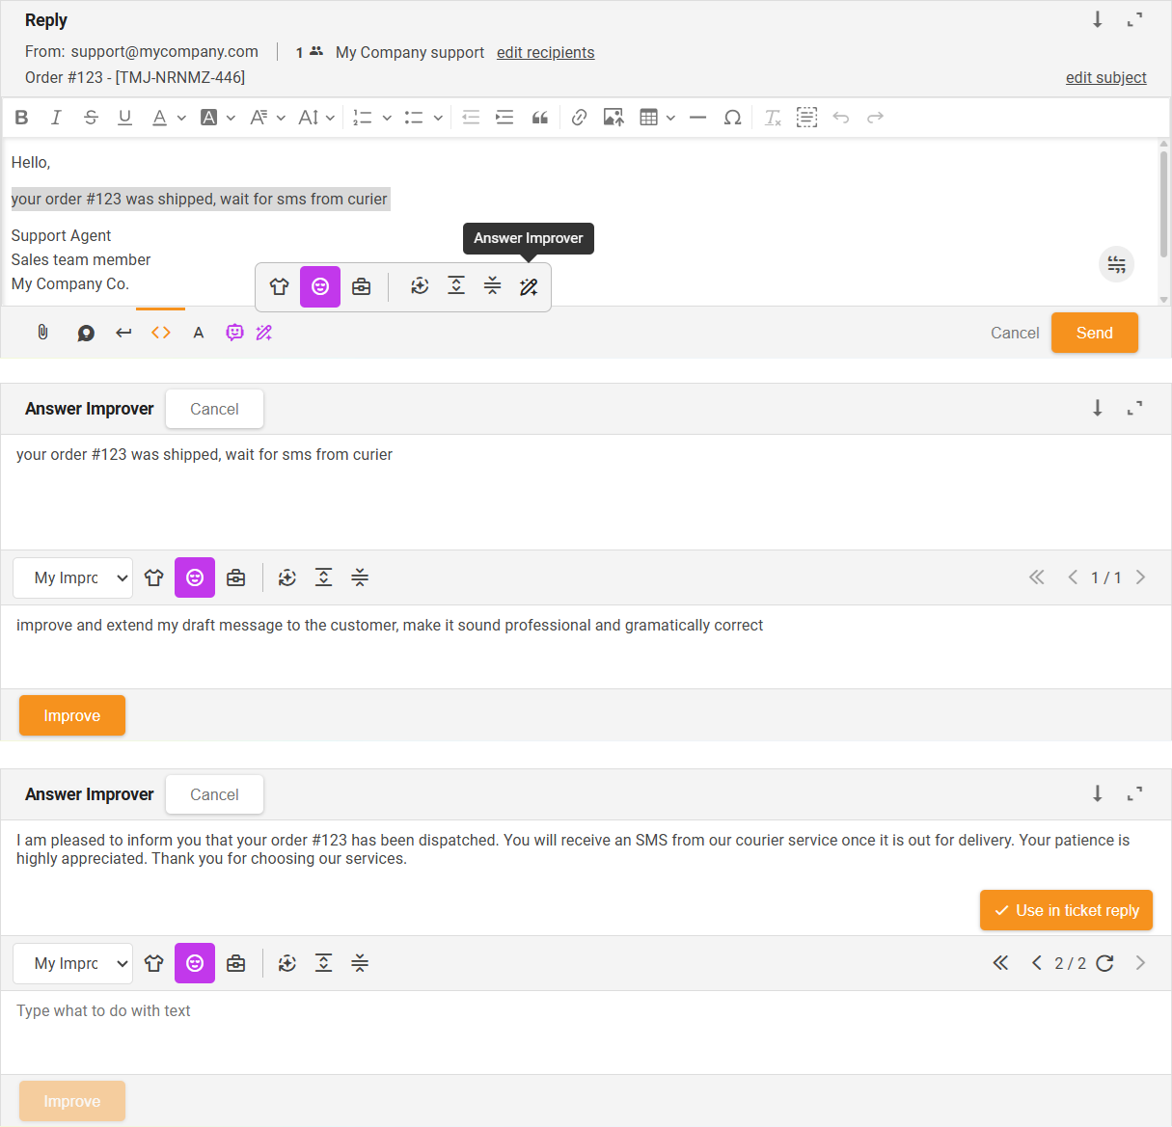Select the professional briefcase tone in Answer Improver
This screenshot has width=1172, height=1127.
(236, 577)
